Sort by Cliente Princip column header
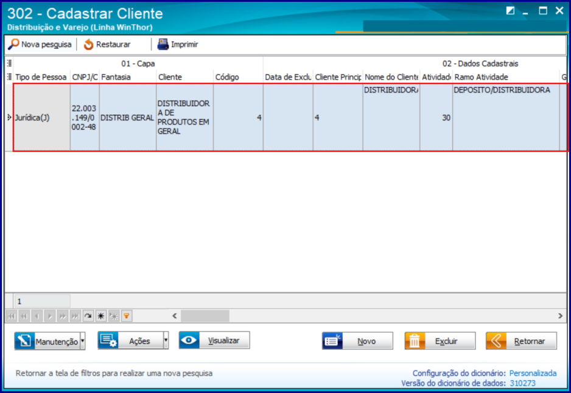 [338, 77]
